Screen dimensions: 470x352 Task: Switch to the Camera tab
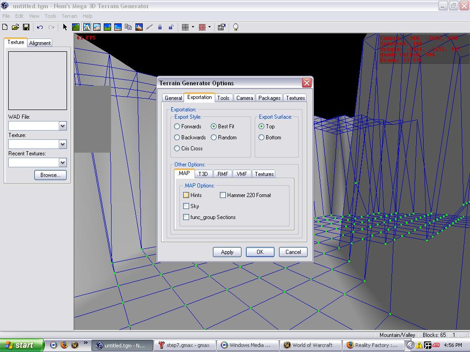click(x=245, y=98)
